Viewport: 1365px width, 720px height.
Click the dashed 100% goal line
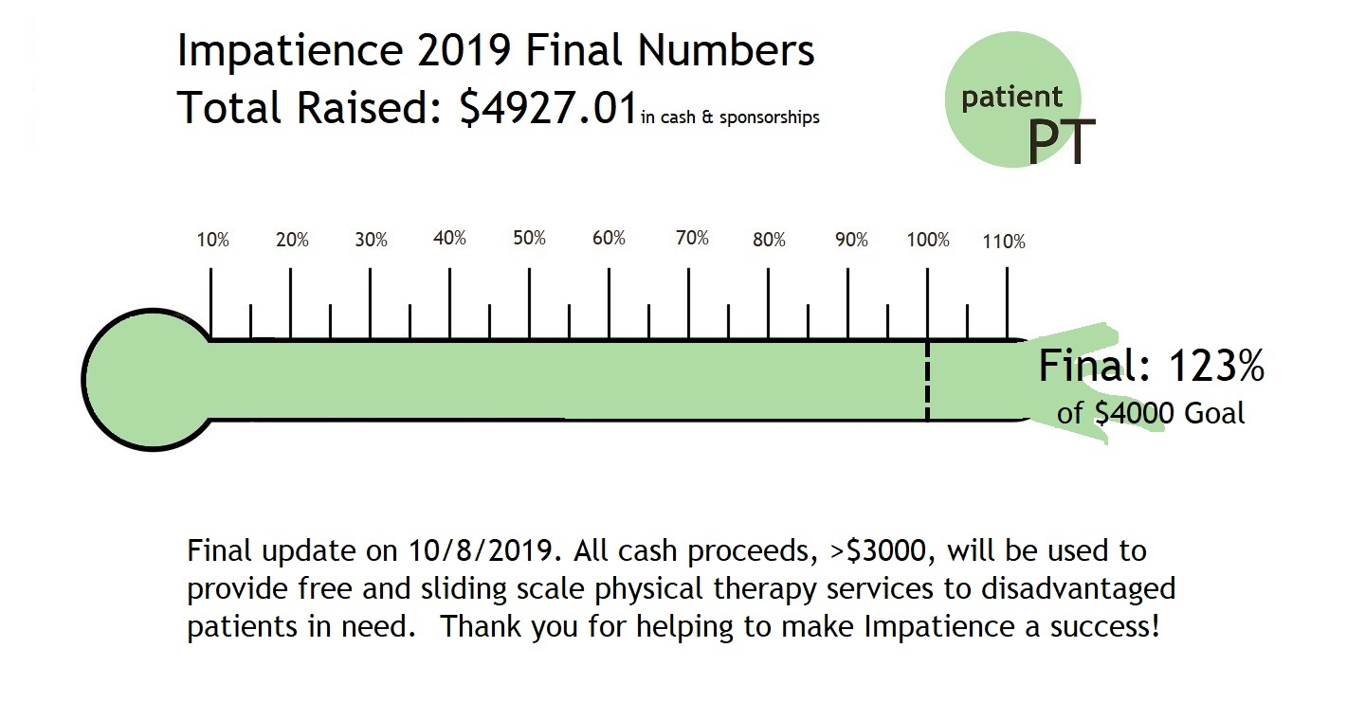[927, 380]
